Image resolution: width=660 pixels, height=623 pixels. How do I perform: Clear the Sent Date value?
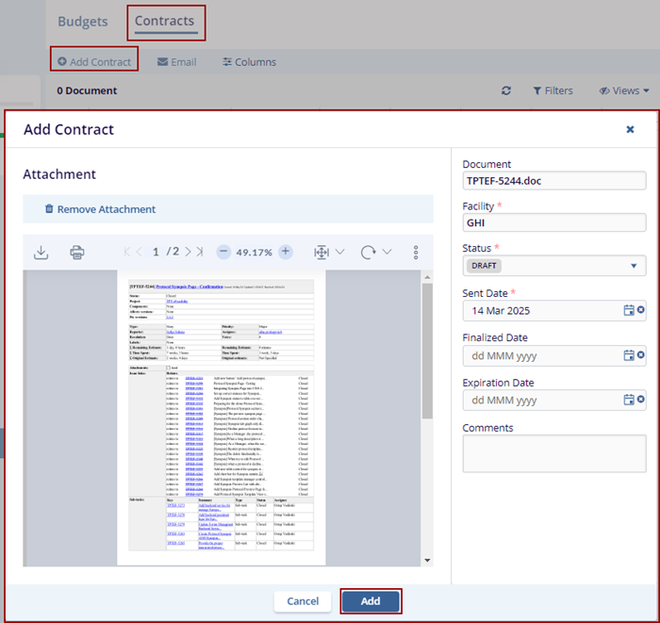click(641, 310)
